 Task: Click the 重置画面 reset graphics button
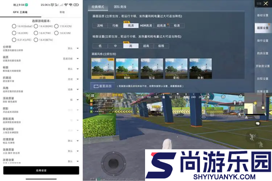click(102, 86)
